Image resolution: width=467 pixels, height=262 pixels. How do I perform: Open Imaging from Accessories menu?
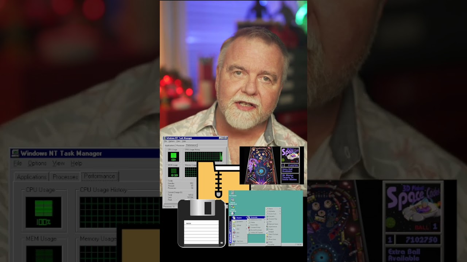pos(273,229)
